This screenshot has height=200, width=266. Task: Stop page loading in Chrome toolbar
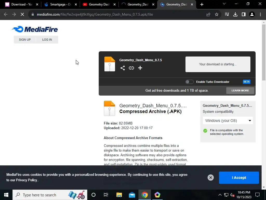(x=22, y=15)
